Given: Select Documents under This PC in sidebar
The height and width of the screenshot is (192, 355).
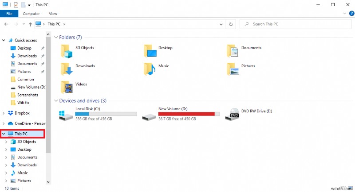Looking at the screenshot, I should point(27,157).
